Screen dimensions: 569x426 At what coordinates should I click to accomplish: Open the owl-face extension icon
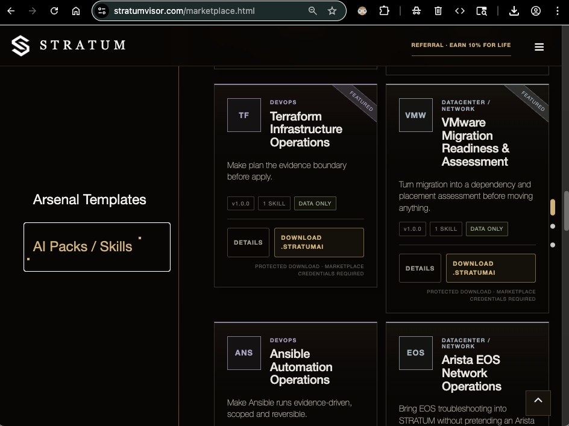click(362, 11)
